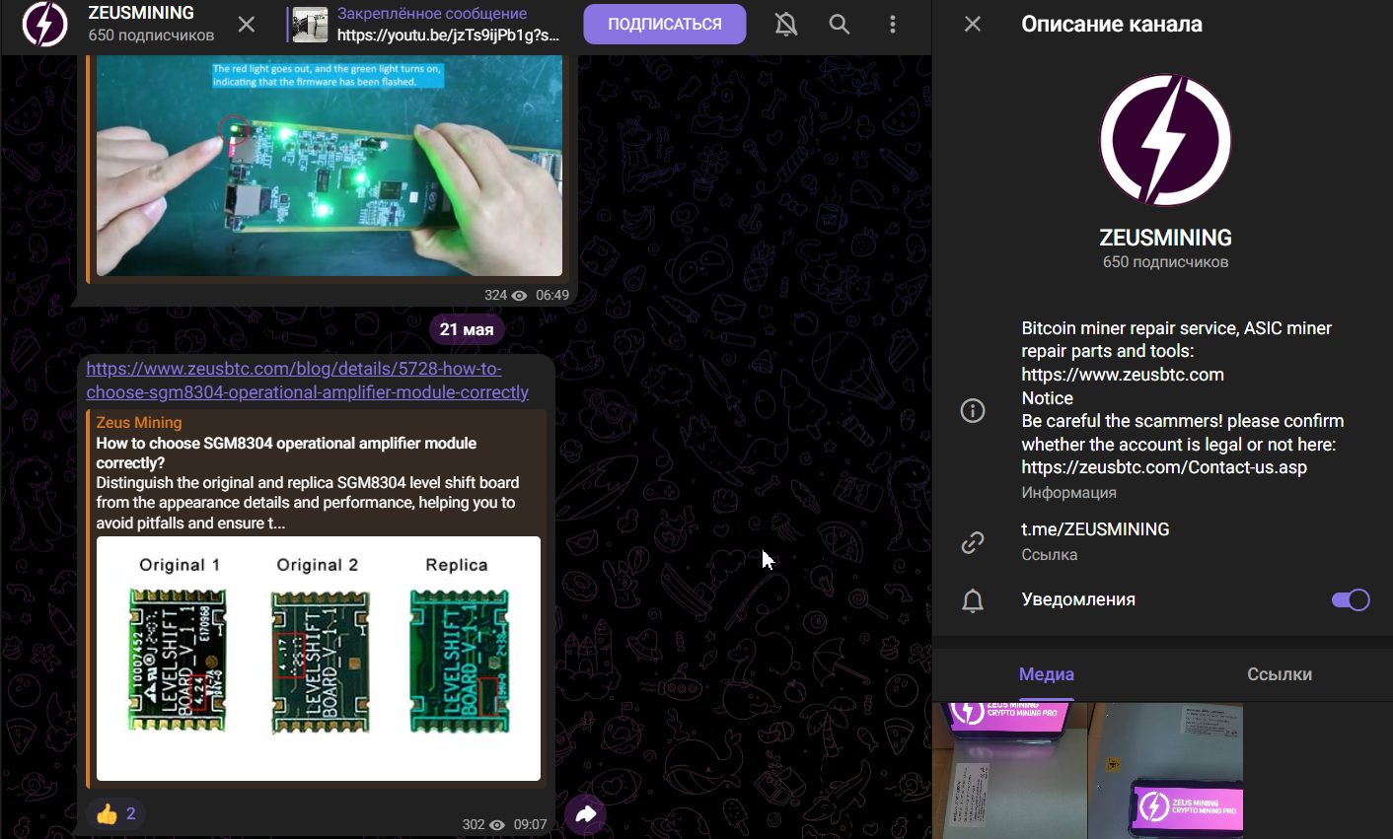This screenshot has width=1393, height=839.
Task: Click the bell icon beside Уведомления
Action: [973, 600]
